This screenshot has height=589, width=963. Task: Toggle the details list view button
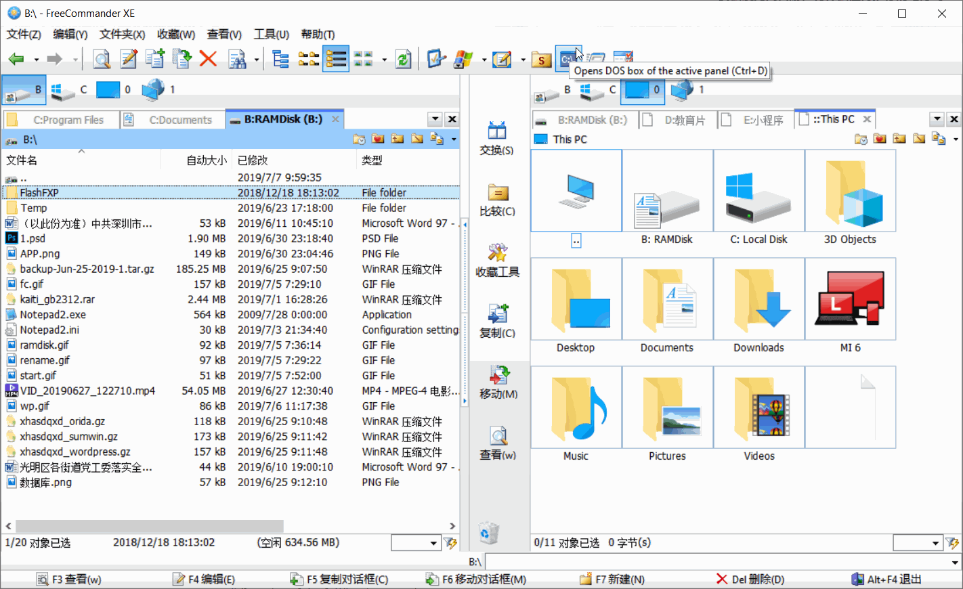[336, 60]
